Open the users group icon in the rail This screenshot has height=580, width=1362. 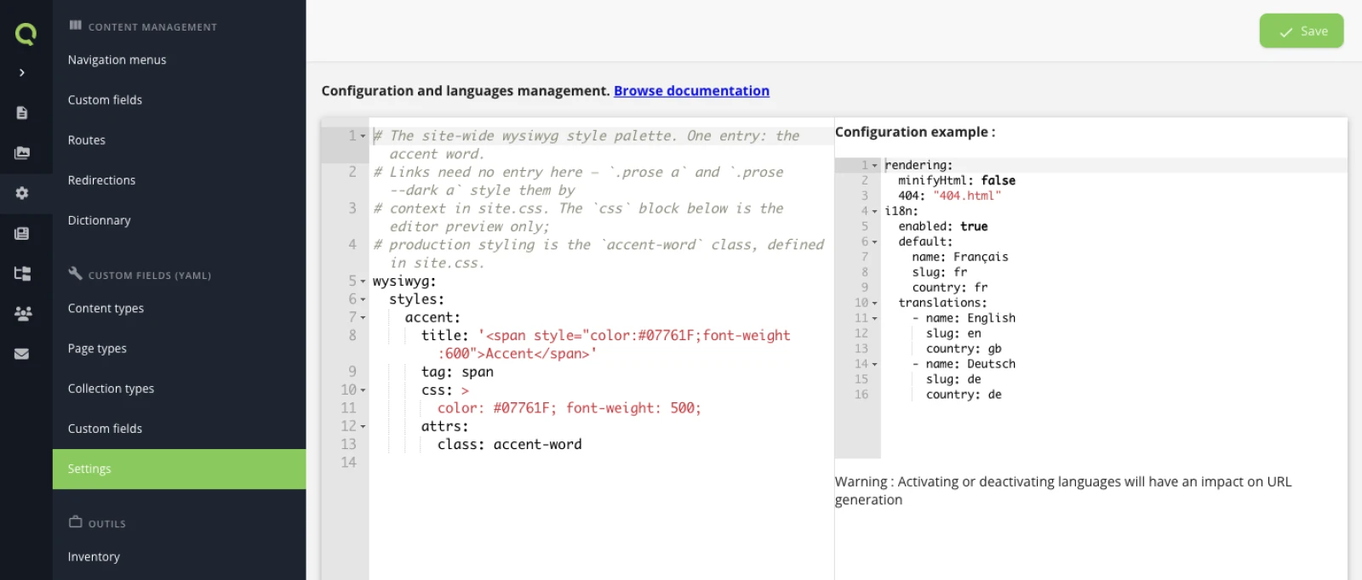coord(23,314)
